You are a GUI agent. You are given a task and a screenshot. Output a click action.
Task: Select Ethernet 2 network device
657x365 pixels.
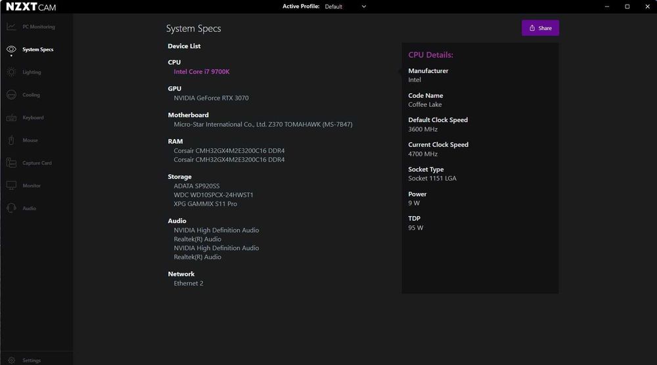(189, 284)
